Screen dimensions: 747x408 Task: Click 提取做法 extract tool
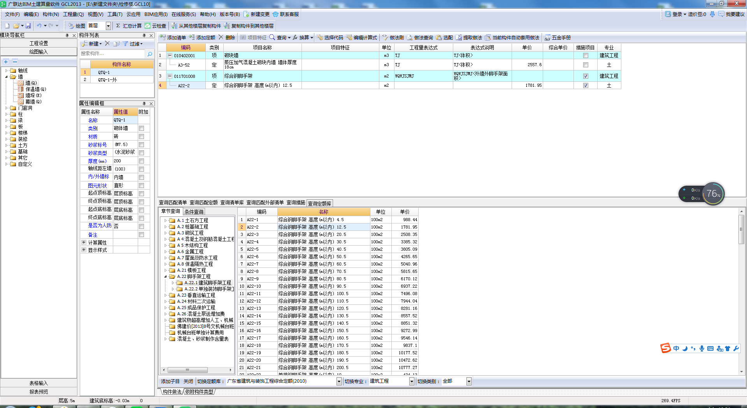click(x=469, y=37)
